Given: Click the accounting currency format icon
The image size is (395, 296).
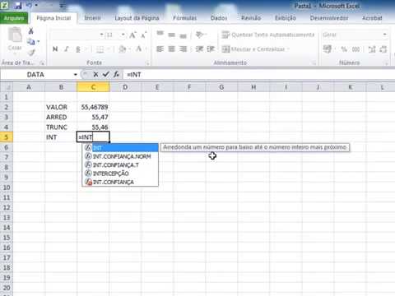Looking at the screenshot, I should click(x=327, y=49).
